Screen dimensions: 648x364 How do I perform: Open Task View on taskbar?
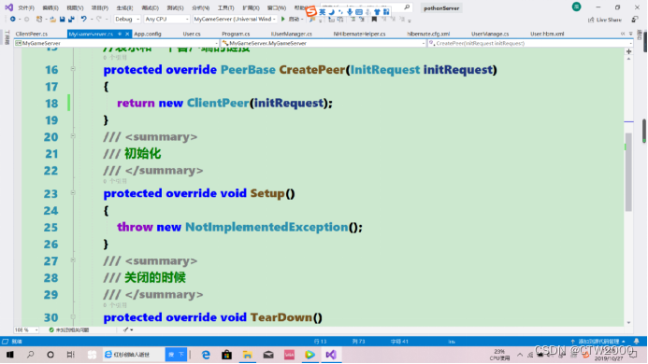point(71,355)
